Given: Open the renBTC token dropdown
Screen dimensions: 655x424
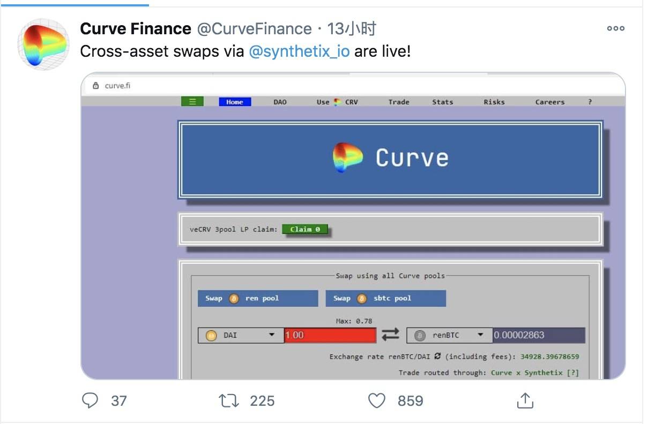Looking at the screenshot, I should click(x=481, y=334).
